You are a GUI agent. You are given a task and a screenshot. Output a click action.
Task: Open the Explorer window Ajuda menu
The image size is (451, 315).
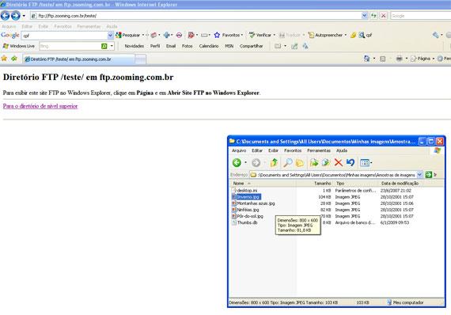click(342, 150)
